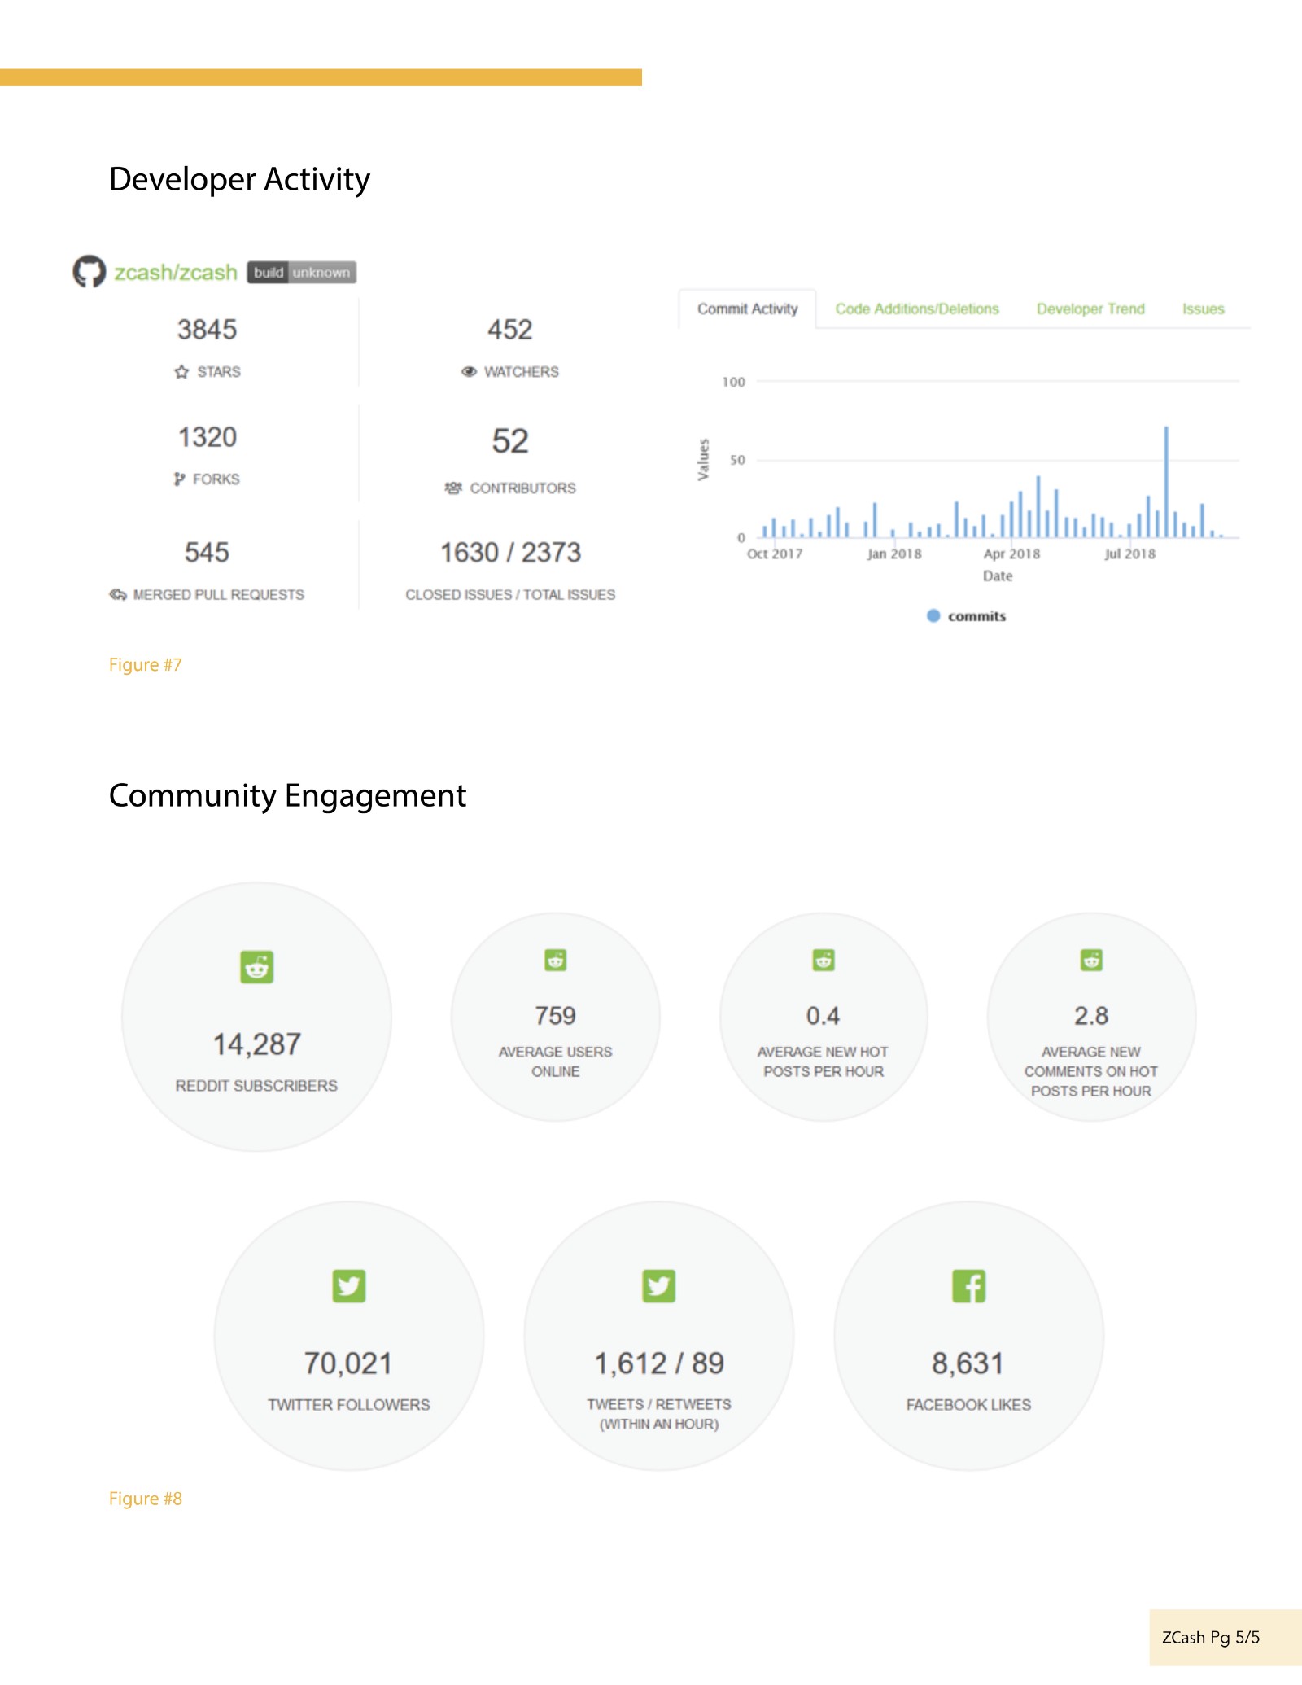This screenshot has width=1302, height=1685.
Task: Click the people icon beside CONTRIBUTORS
Action: [x=453, y=488]
